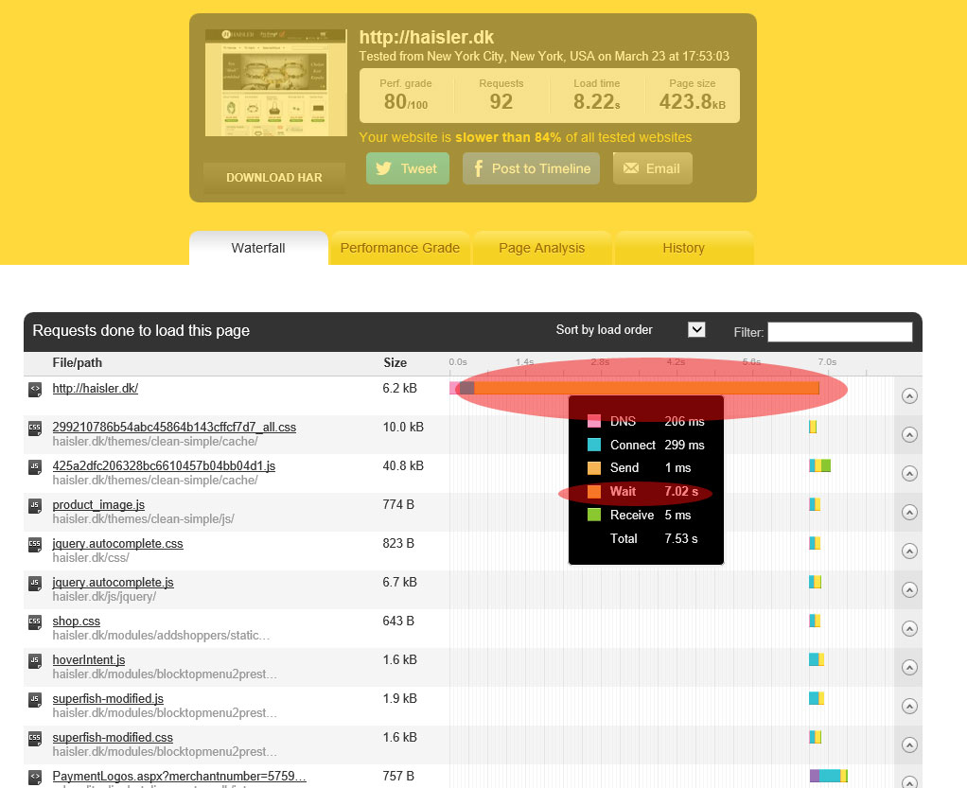This screenshot has width=967, height=788.
Task: Click the timeline bar for hoverIntent.js
Action: tap(817, 659)
